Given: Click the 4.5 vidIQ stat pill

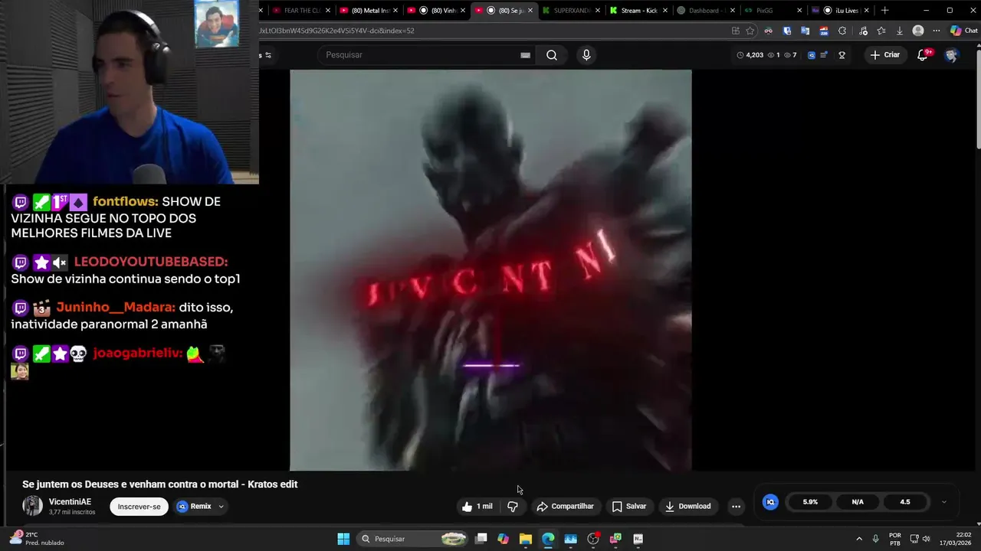Looking at the screenshot, I should [x=905, y=502].
